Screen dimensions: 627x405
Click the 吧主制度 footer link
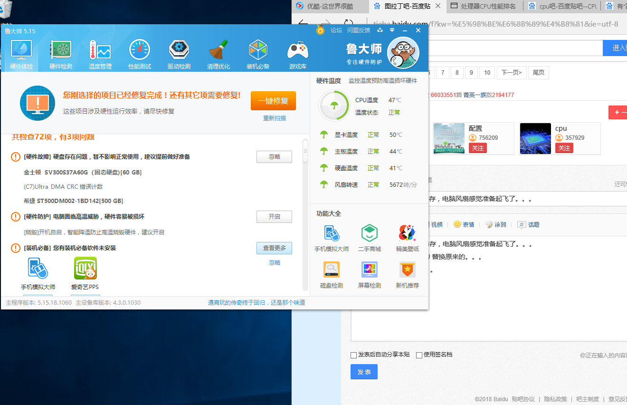pos(588,399)
